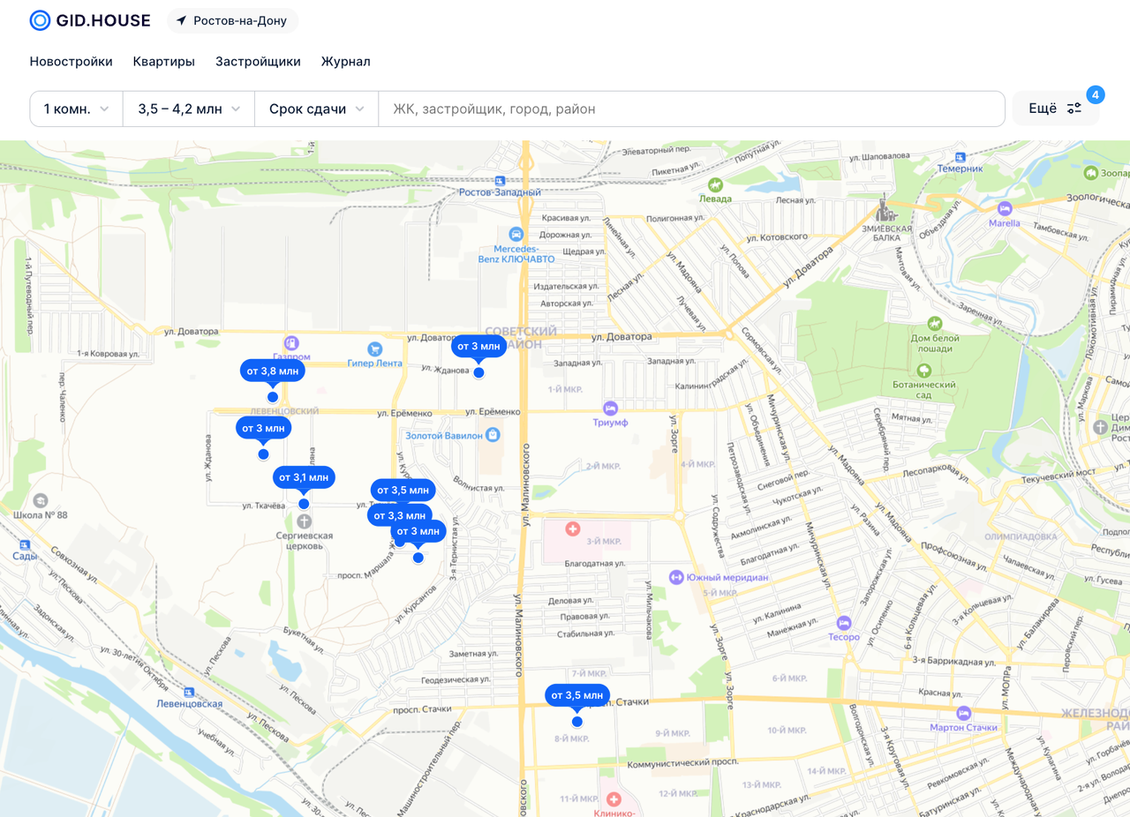Click the Южный меридиан fitness icon
The width and height of the screenshot is (1130, 817).
click(676, 577)
